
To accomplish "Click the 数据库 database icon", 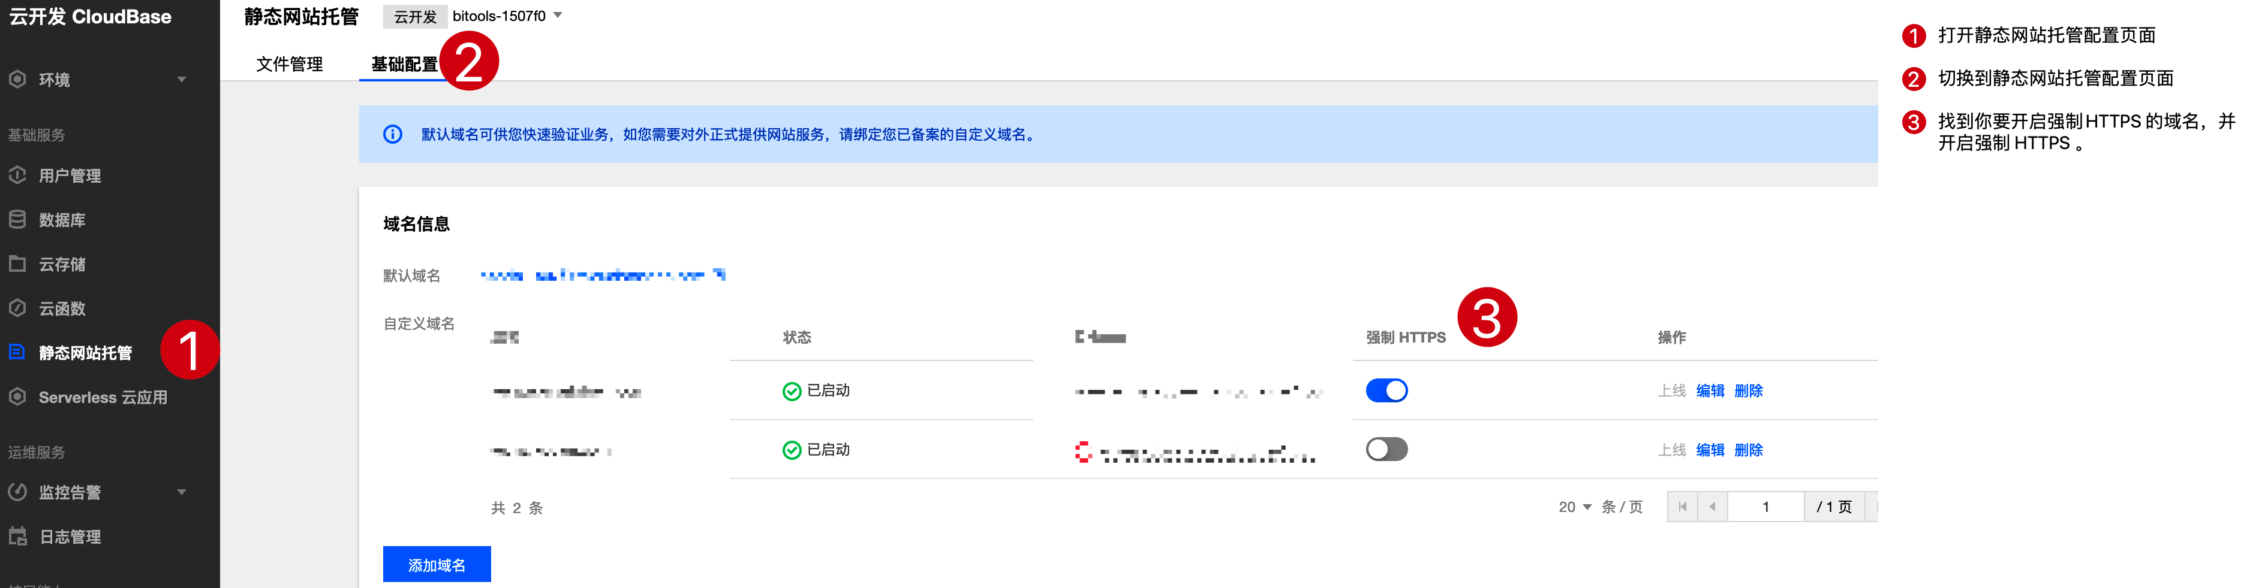I will coord(17,219).
